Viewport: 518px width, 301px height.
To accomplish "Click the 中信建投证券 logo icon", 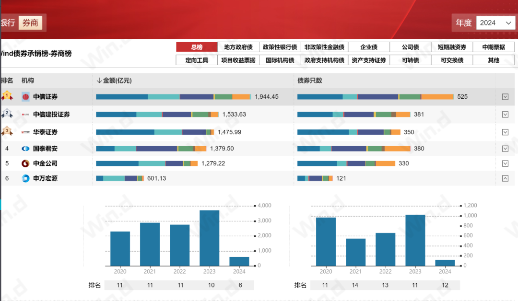I will pyautogui.click(x=25, y=115).
